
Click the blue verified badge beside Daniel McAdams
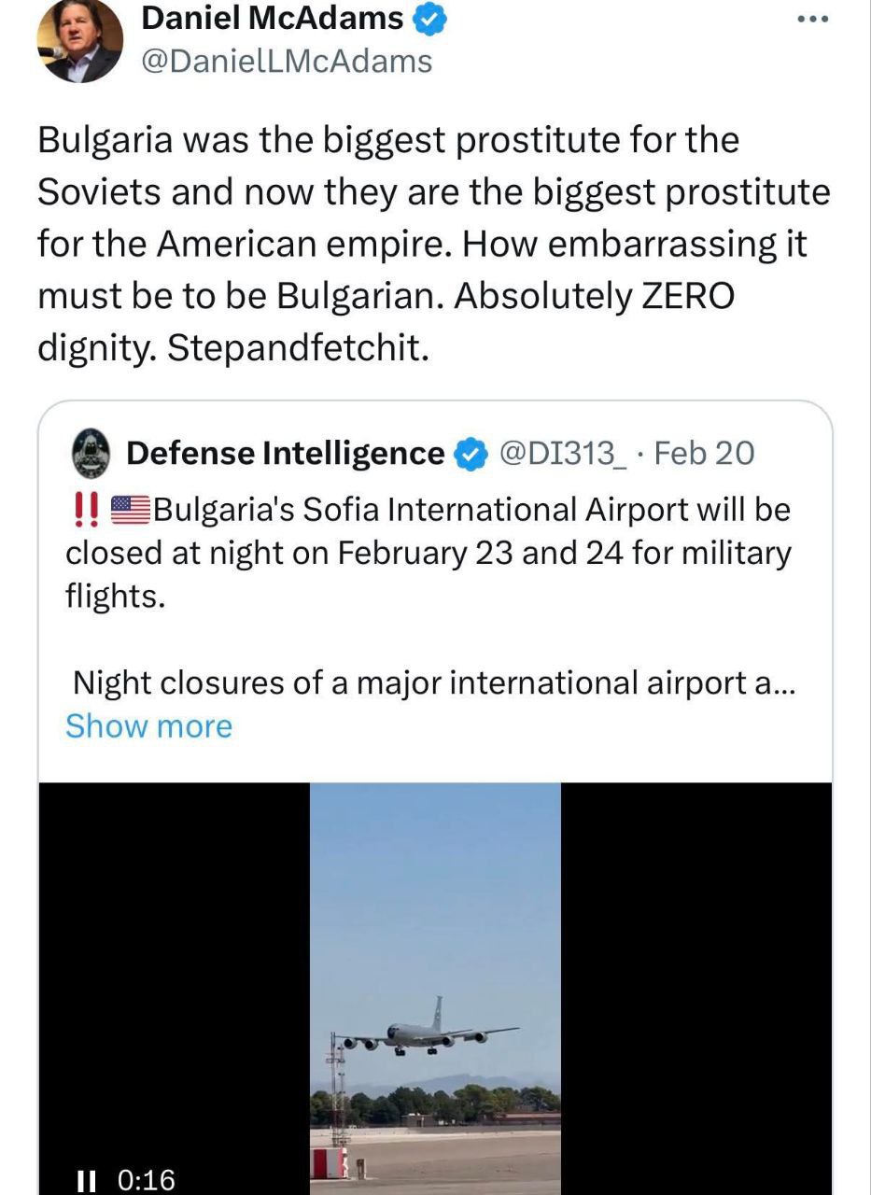(430, 18)
